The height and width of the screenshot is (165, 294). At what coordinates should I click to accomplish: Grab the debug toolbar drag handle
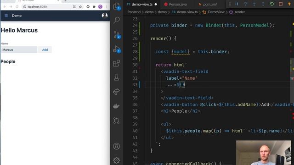(x=230, y=4)
